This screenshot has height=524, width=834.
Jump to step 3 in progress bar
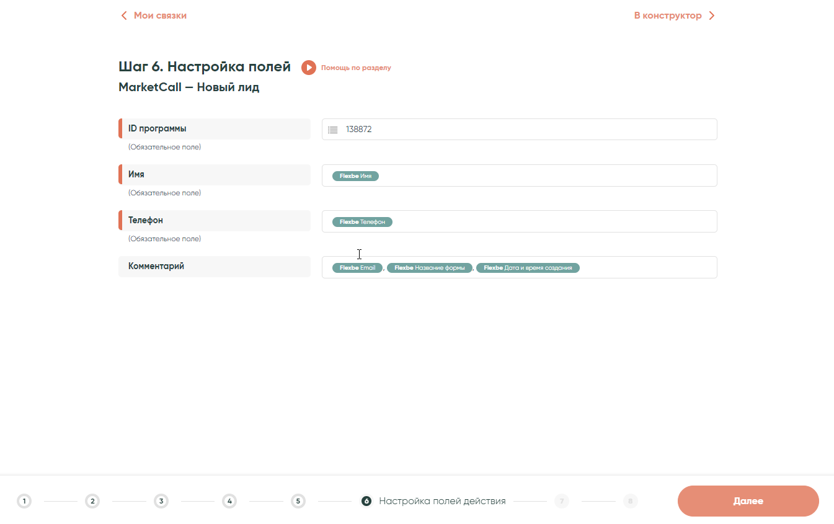point(161,501)
